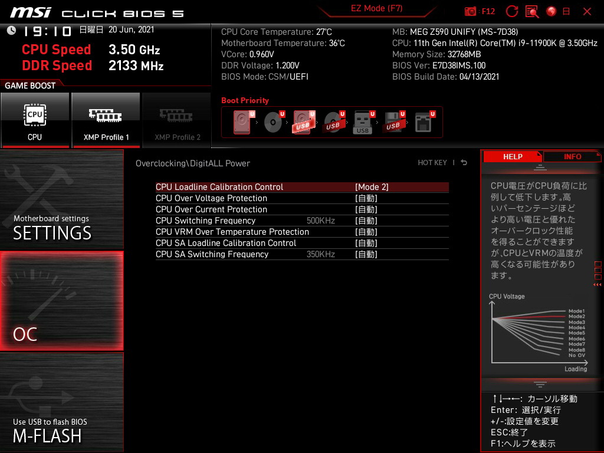Select the CPU Switching Frequency label

pyautogui.click(x=205, y=221)
